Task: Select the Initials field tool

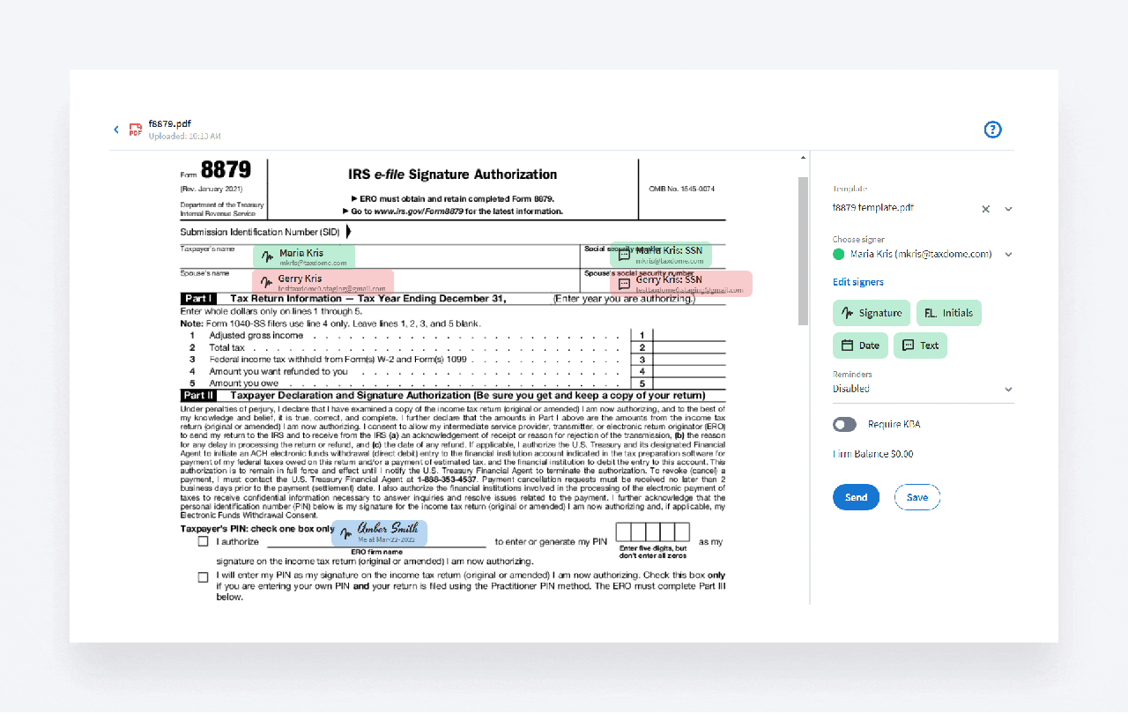Action: click(948, 313)
